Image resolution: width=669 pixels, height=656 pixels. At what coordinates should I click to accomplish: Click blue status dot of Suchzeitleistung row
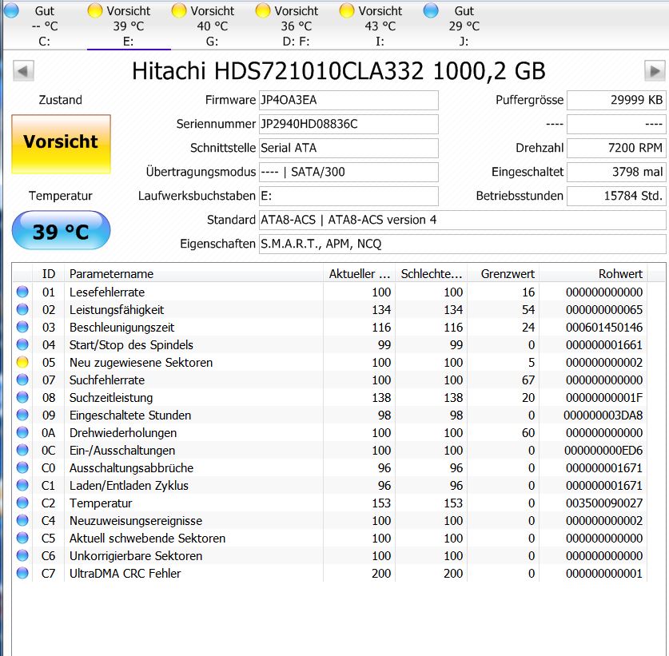coord(22,397)
